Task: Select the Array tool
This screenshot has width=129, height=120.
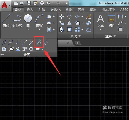Action: pos(77,30)
